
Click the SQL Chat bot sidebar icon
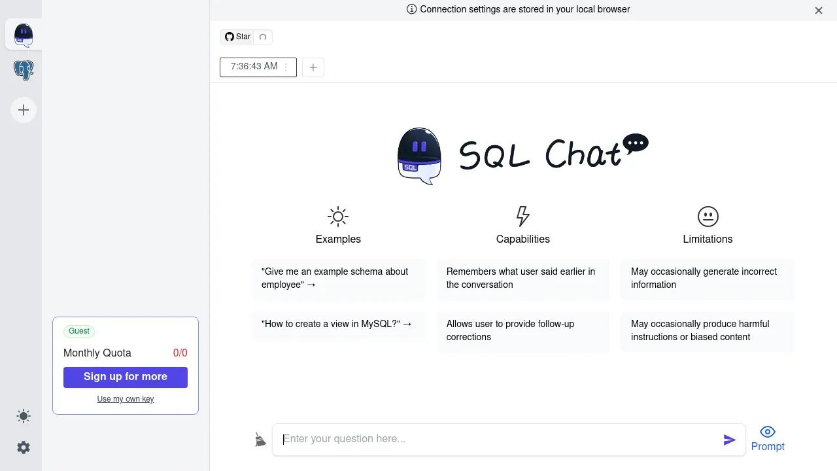coord(24,35)
